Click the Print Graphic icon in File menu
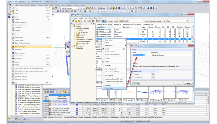 click(13, 38)
